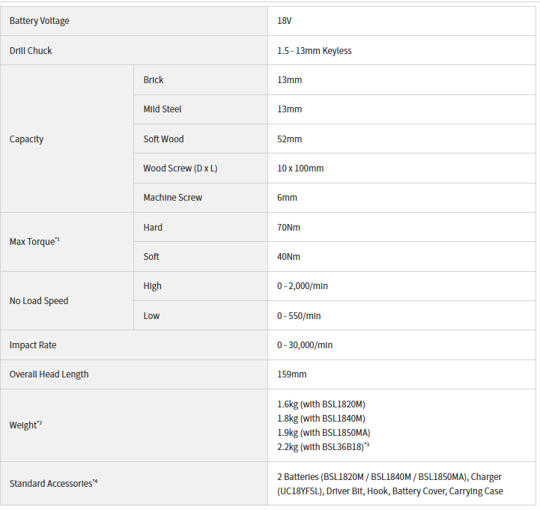Select the 159mm overall head length value
Viewport: 540px width, 510px height.
[291, 374]
